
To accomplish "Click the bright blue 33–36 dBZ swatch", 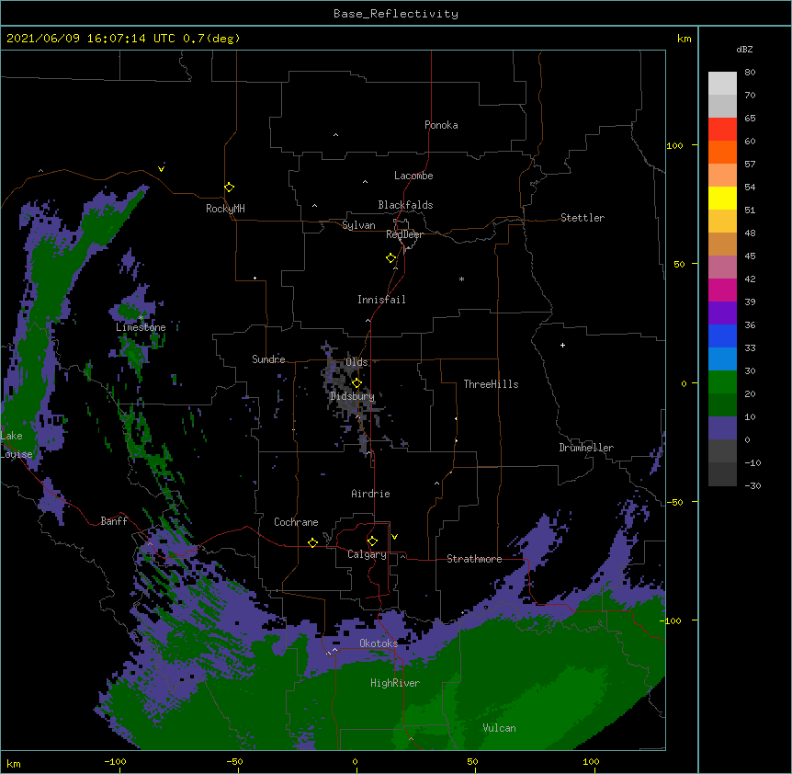I will pyautogui.click(x=722, y=336).
